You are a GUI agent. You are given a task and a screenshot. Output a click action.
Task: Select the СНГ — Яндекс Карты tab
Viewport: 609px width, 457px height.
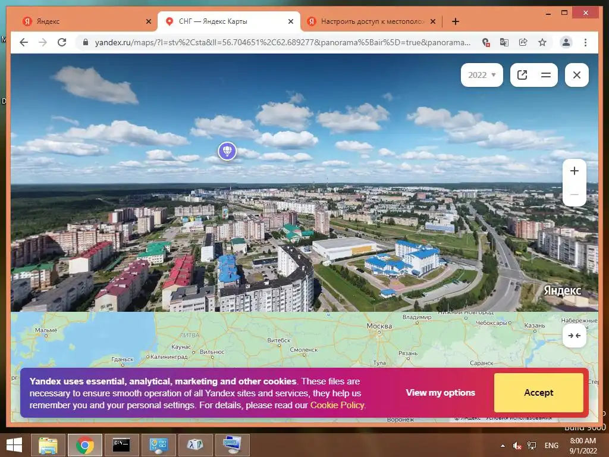pyautogui.click(x=229, y=21)
